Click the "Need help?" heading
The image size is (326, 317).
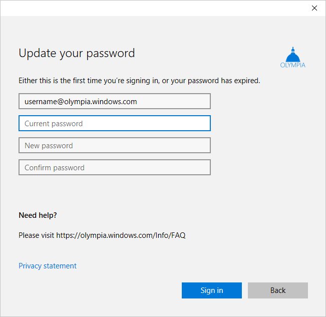point(38,215)
